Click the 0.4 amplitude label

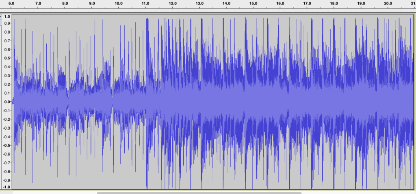pyautogui.click(x=7, y=67)
